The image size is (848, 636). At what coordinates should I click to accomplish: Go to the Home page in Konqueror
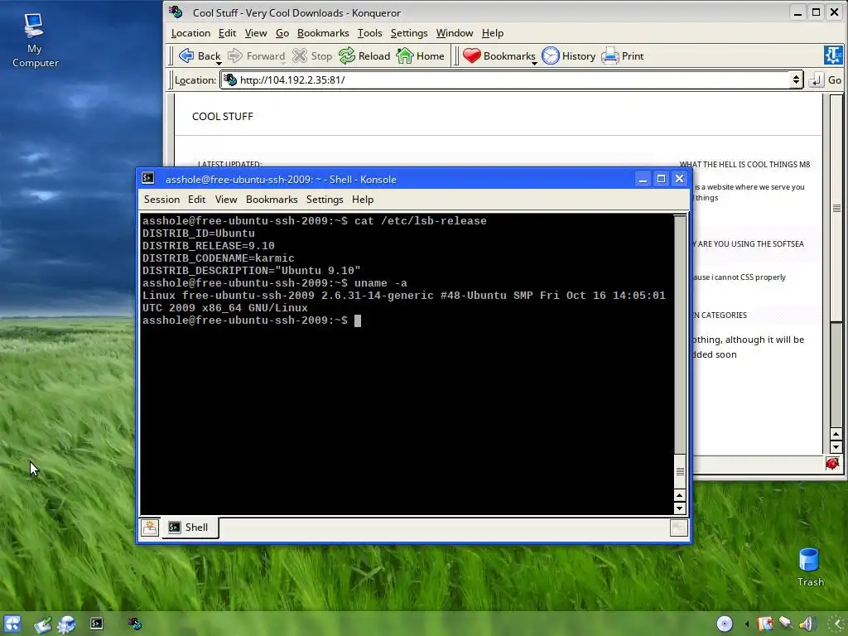420,55
